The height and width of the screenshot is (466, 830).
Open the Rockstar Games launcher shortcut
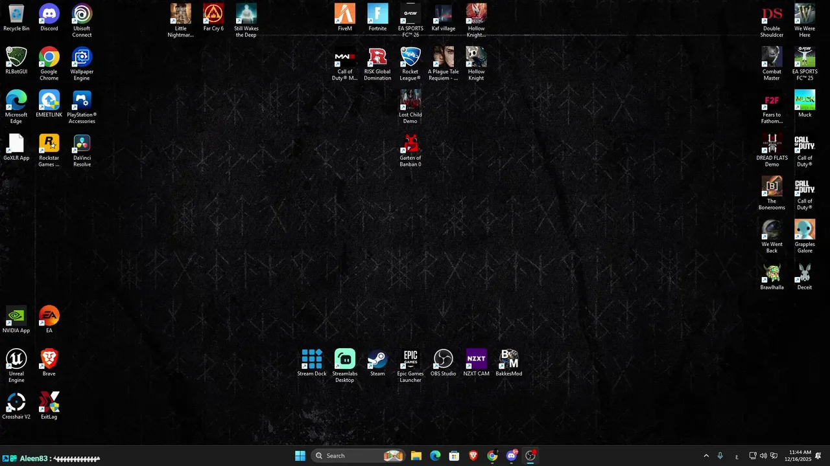click(49, 150)
